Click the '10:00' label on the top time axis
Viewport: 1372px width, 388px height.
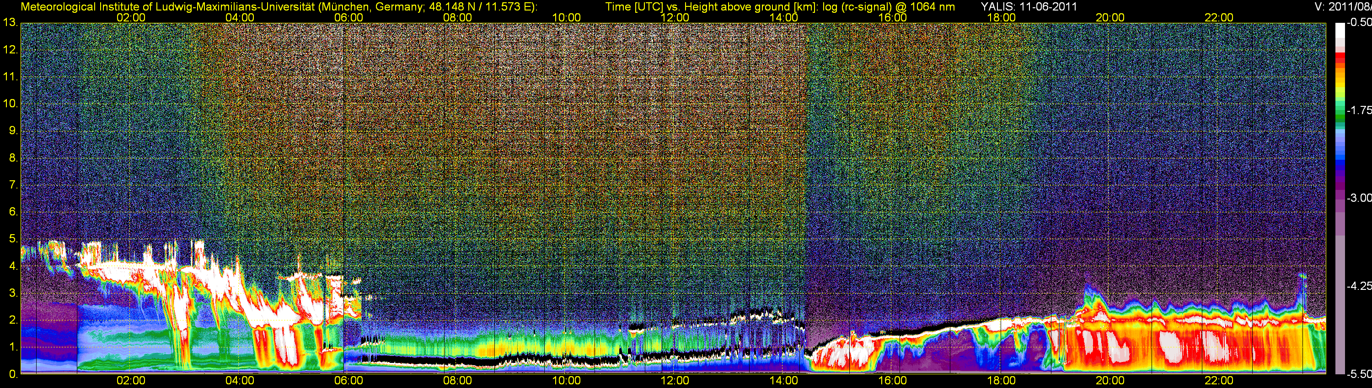pyautogui.click(x=566, y=17)
